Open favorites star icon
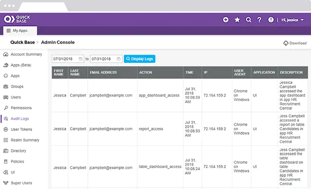Image resolution: width=311 pixels, height=189 pixels. tap(237, 20)
